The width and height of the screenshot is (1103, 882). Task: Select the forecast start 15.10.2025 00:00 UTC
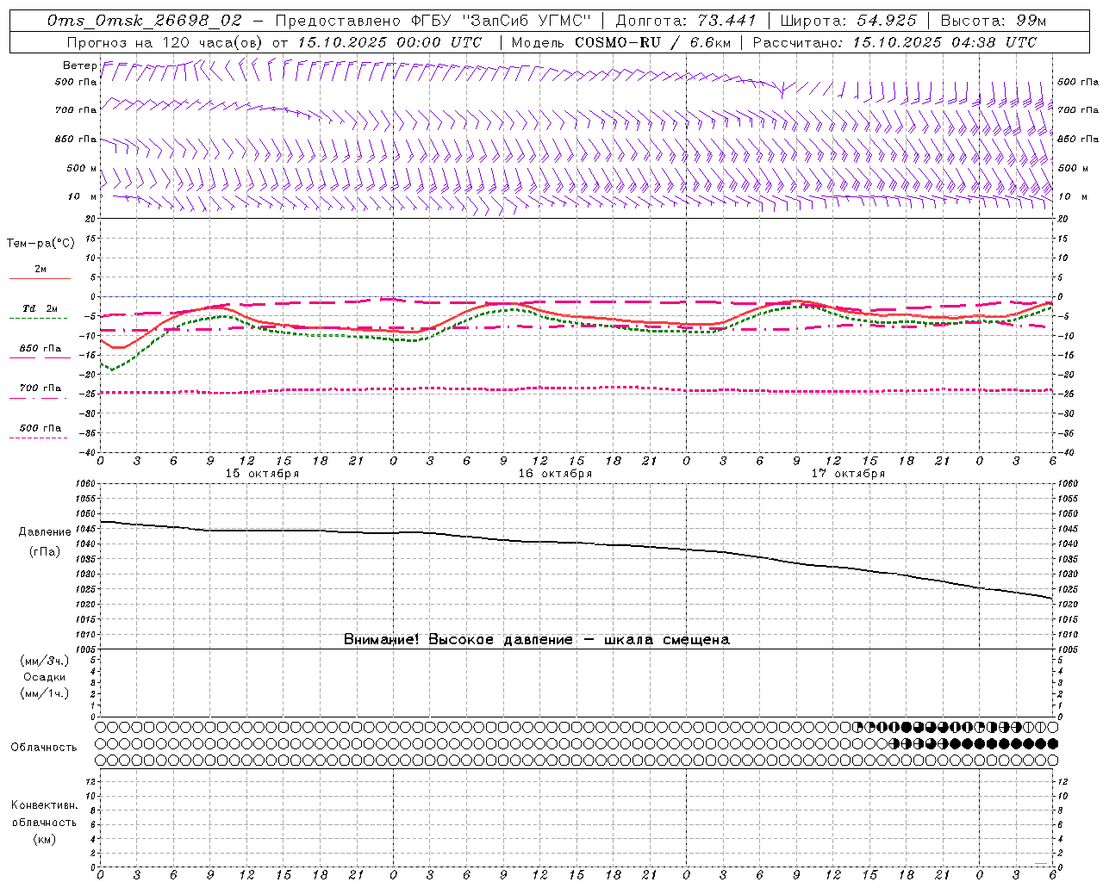(x=389, y=42)
